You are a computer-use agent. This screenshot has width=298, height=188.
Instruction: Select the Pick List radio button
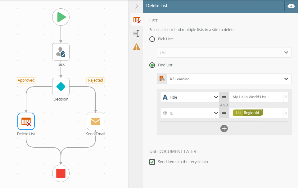pos(152,39)
